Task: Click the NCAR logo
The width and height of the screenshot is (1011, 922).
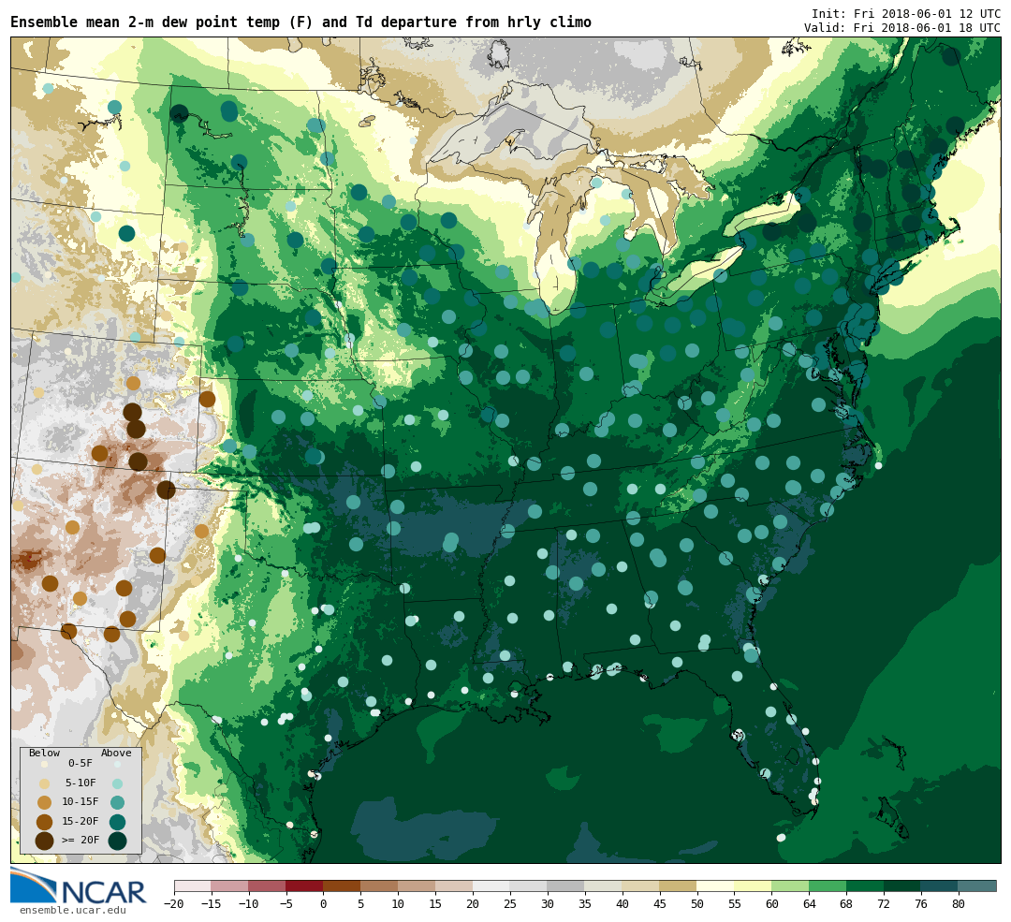Action: pyautogui.click(x=79, y=887)
